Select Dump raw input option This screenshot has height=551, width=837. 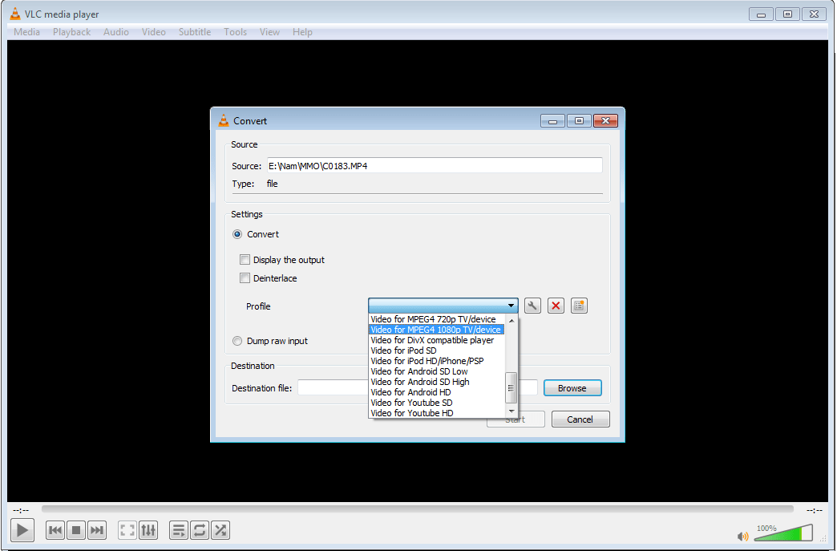tap(237, 341)
